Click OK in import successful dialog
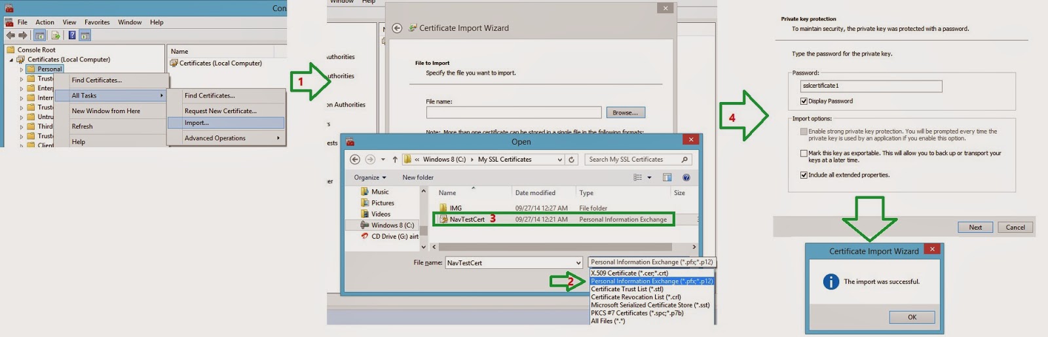1048x337 pixels. pos(912,317)
